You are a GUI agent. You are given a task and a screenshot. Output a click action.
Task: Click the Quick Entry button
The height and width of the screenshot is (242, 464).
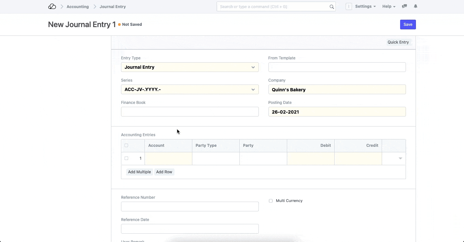[x=398, y=42]
